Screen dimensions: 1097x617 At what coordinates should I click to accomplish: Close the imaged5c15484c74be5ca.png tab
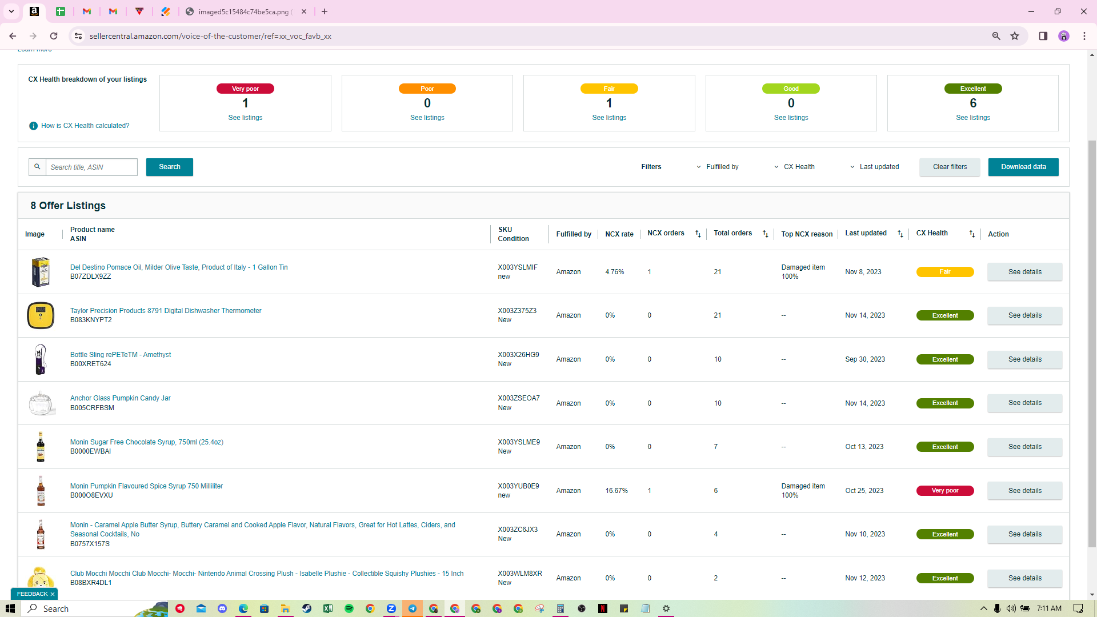click(x=304, y=11)
